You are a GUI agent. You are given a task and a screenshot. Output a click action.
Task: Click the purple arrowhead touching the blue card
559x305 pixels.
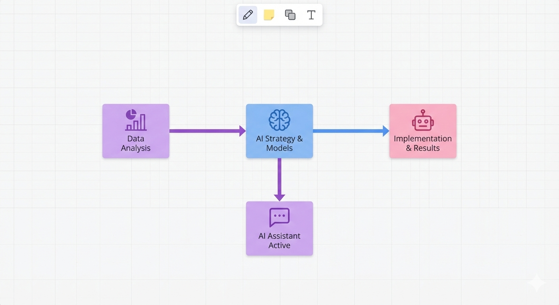(242, 131)
